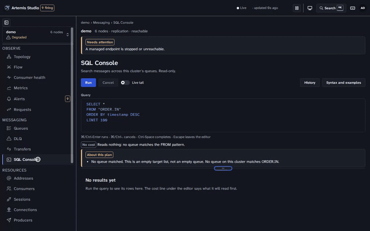Click inside the Query editor

pyautogui.click(x=223, y=115)
